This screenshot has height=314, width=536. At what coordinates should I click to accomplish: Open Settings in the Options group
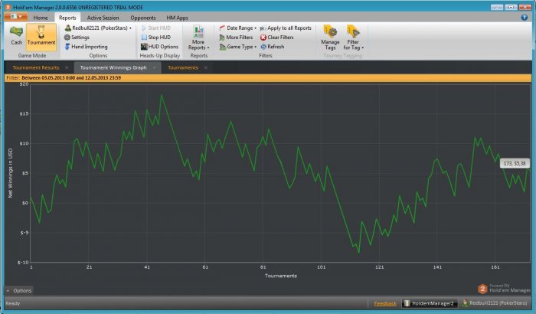point(80,37)
